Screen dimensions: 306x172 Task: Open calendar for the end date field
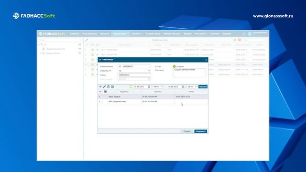(x=183, y=86)
